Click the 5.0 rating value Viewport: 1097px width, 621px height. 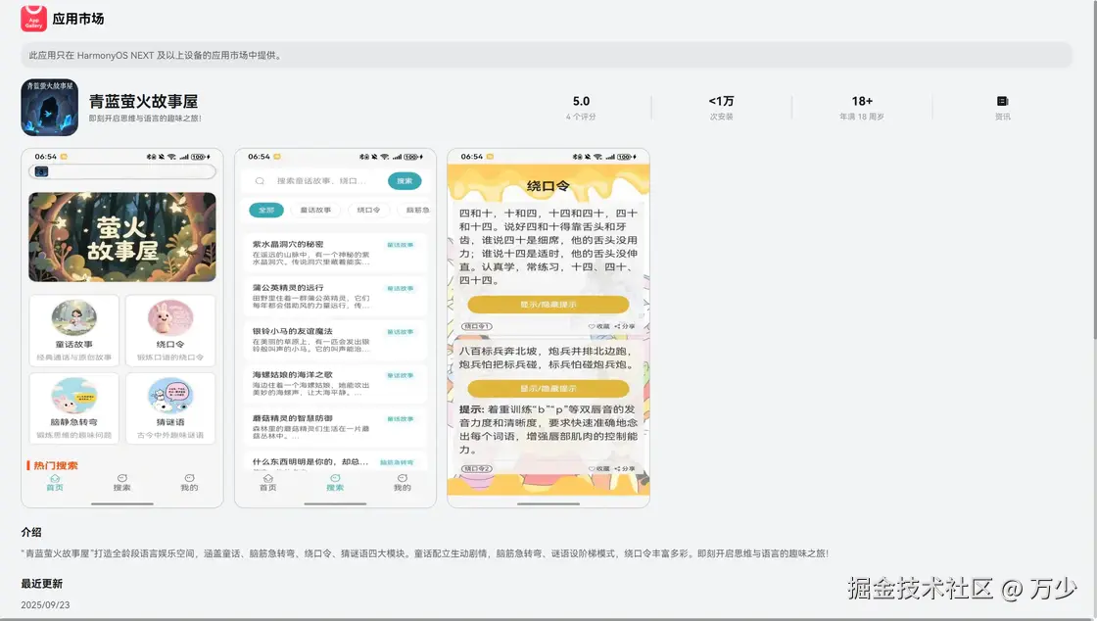(x=582, y=102)
